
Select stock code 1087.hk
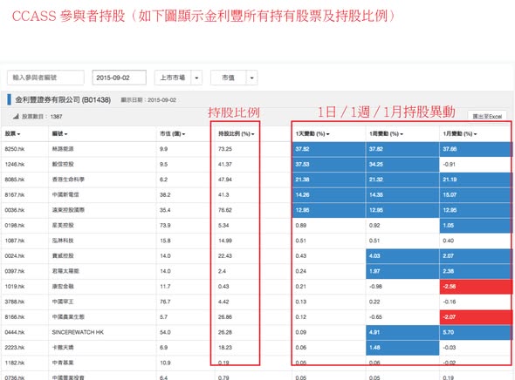pos(15,241)
